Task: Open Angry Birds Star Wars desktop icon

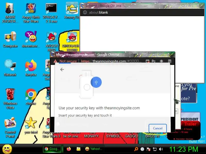Action: point(31,13)
